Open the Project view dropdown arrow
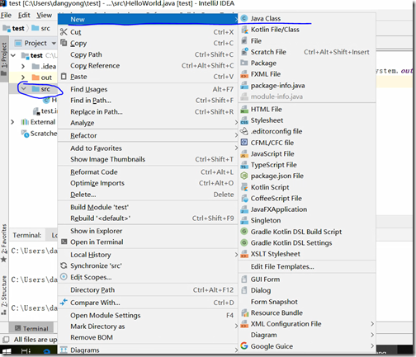Image resolution: width=416 pixels, height=357 pixels. (54, 44)
